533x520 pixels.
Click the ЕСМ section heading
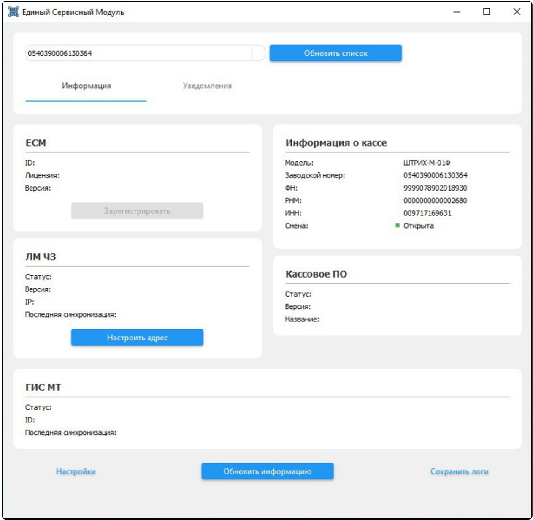[x=36, y=143]
